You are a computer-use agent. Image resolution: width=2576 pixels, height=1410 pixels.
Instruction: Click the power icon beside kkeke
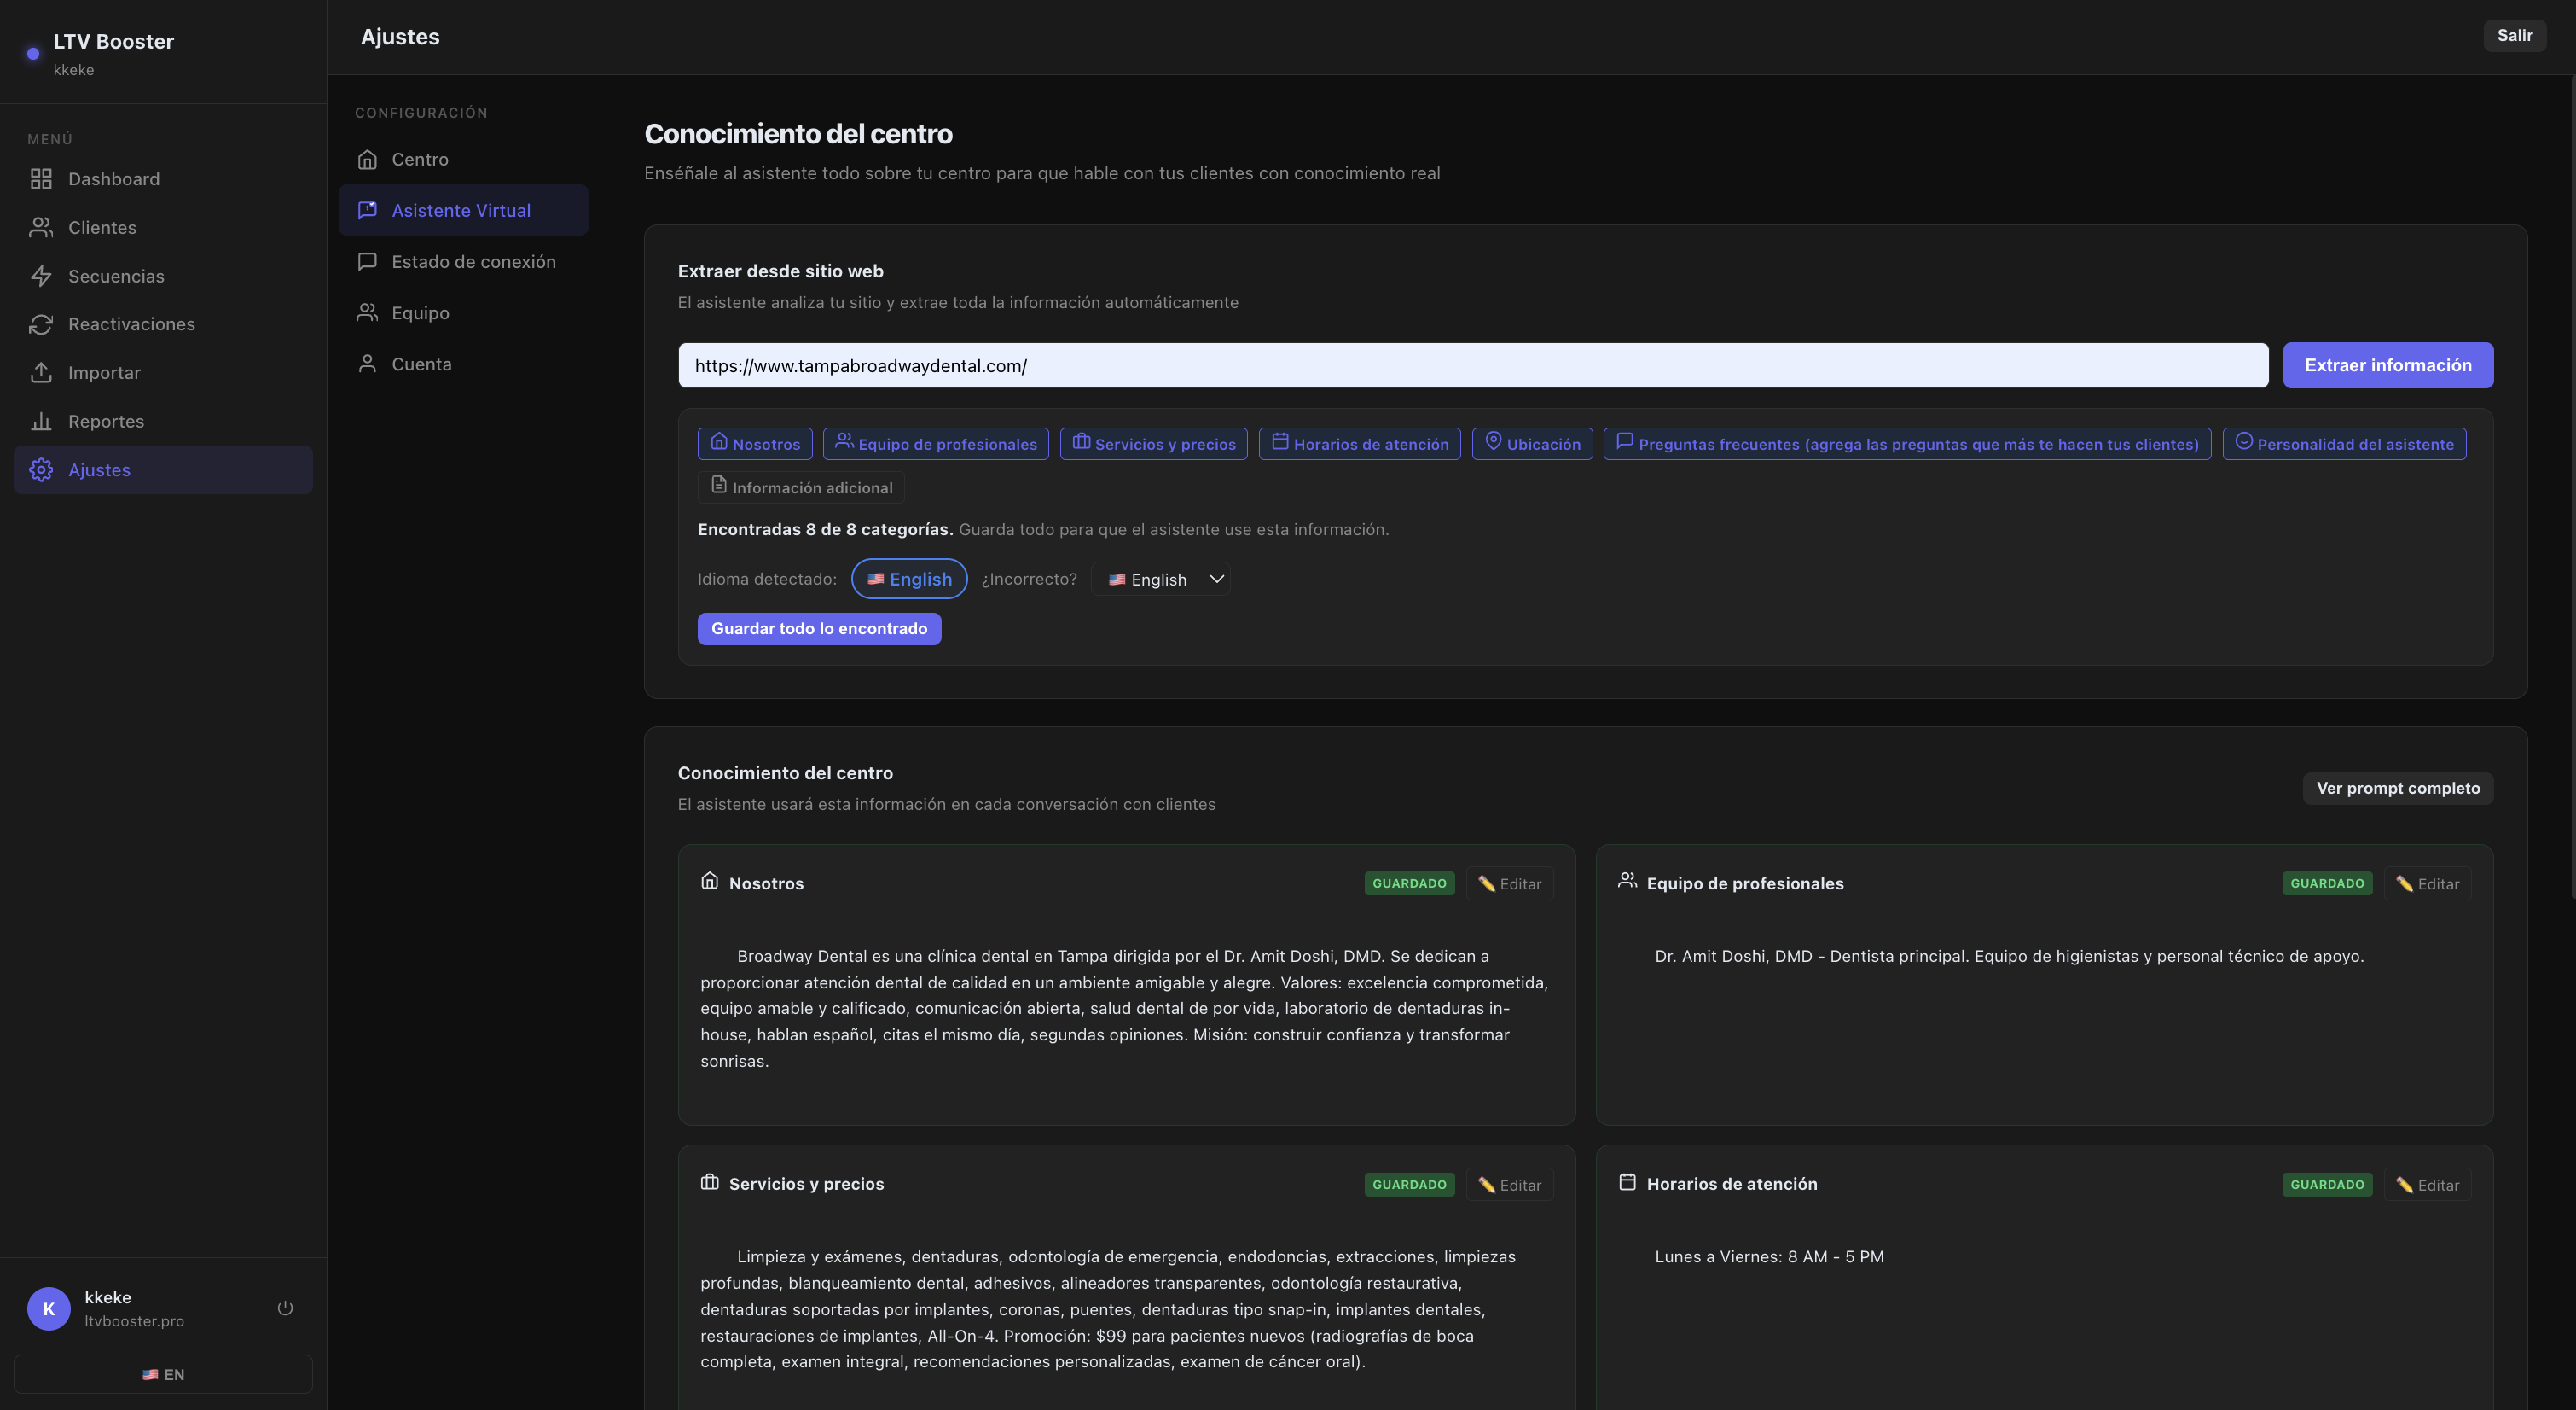click(x=285, y=1308)
